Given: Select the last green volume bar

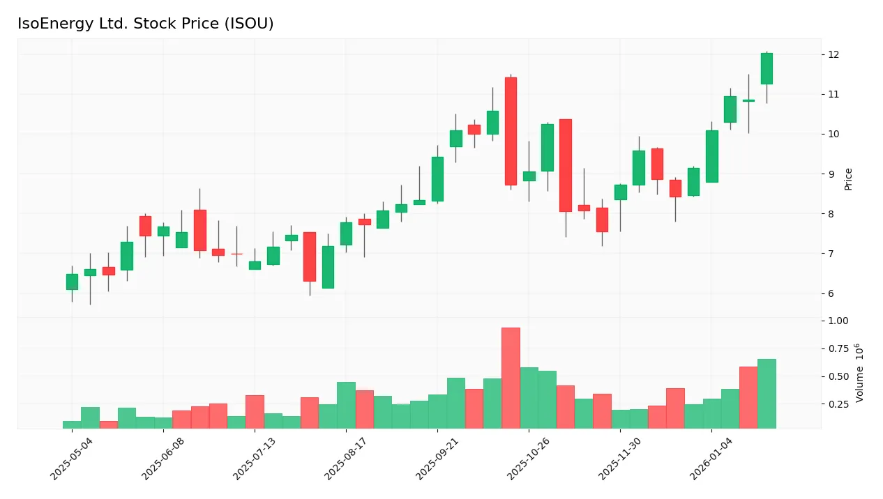Looking at the screenshot, I should coord(767,392).
